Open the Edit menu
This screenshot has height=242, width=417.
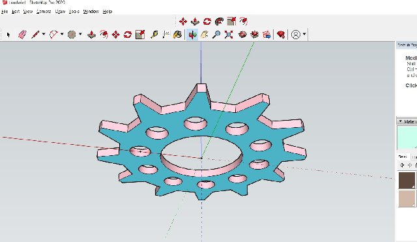click(x=16, y=12)
